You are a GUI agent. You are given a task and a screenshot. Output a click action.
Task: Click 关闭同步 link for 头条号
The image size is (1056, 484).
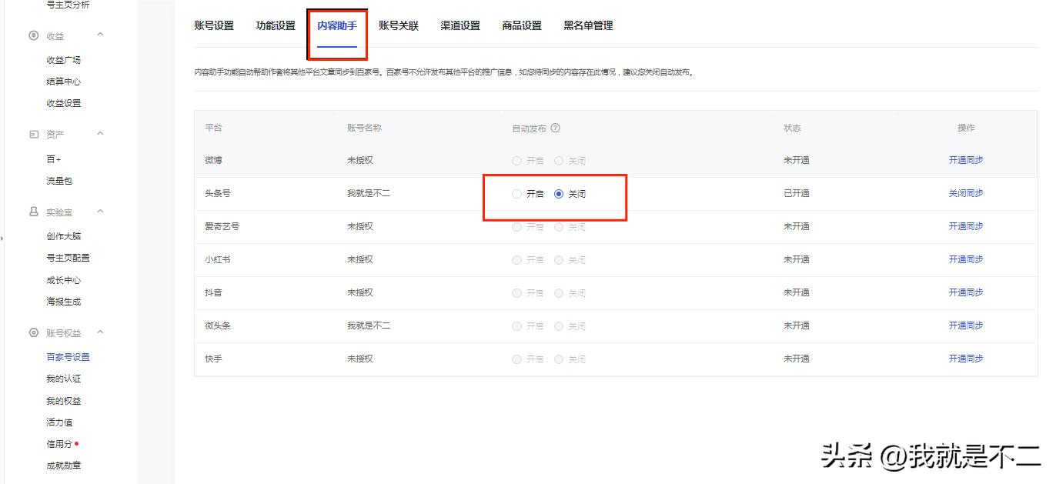[966, 193]
